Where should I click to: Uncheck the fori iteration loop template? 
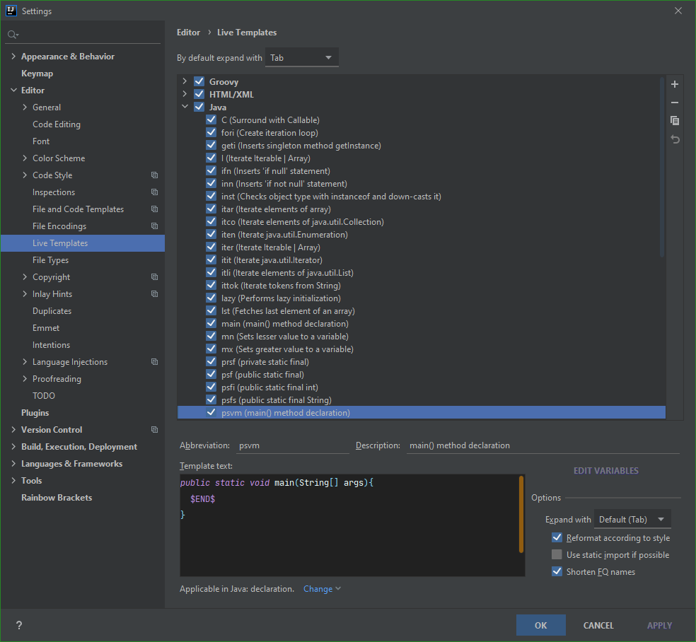click(x=211, y=132)
